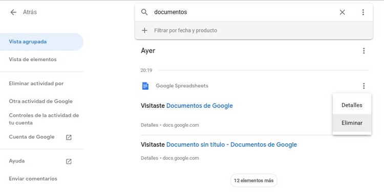Click the Ayer heading

click(148, 51)
